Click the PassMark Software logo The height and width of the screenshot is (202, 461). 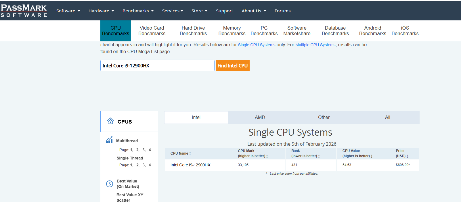(x=24, y=11)
